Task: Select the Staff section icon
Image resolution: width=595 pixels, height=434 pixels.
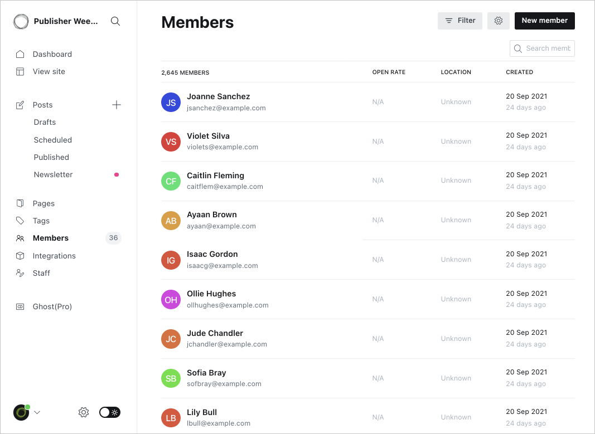Action: (20, 273)
